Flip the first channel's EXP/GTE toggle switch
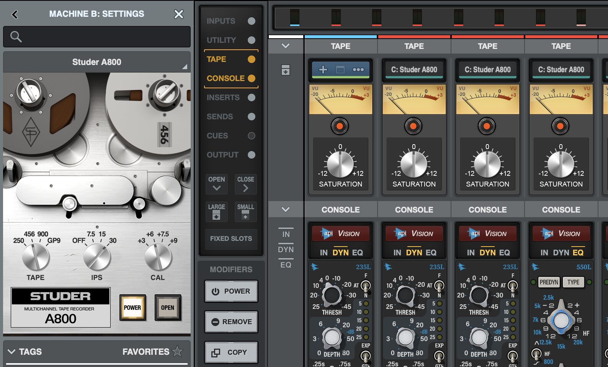Image resolution: width=608 pixels, height=367 pixels. pos(366,356)
